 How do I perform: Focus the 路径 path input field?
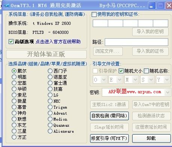tap(136, 42)
